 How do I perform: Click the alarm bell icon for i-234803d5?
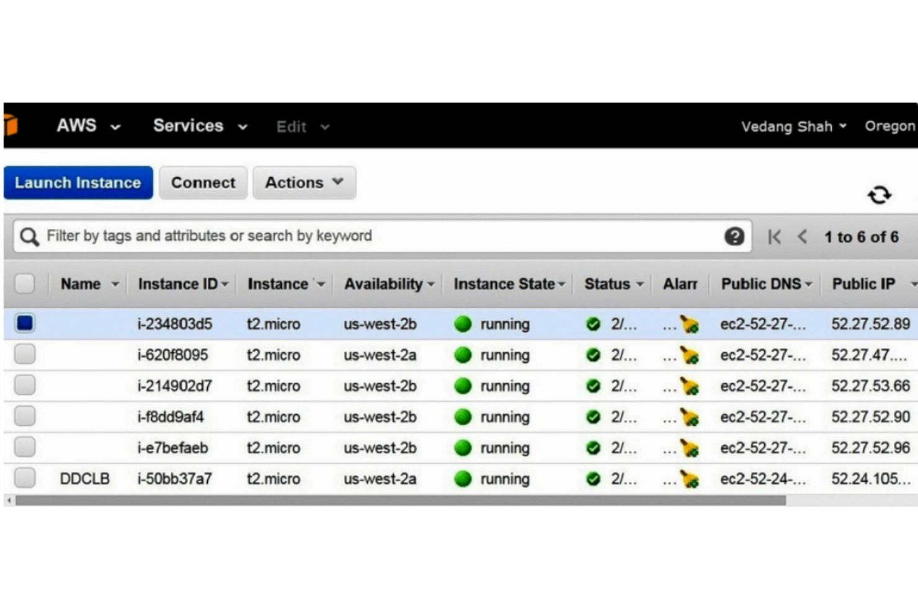click(690, 323)
